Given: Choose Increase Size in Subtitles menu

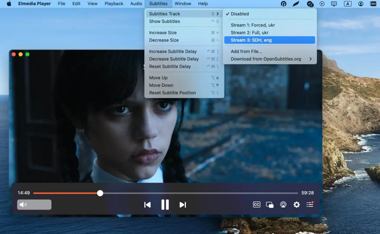Looking at the screenshot, I should 184,33.
